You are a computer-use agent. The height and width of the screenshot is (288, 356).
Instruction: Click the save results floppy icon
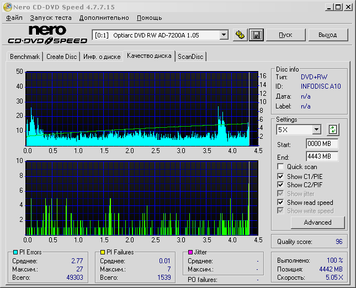[x=256, y=35]
